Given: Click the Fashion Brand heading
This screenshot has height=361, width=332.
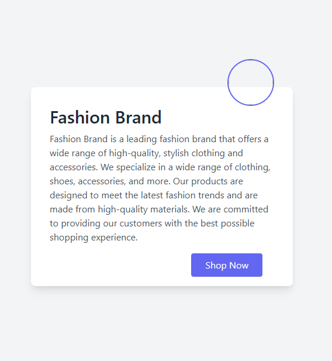Looking at the screenshot, I should (x=106, y=118).
